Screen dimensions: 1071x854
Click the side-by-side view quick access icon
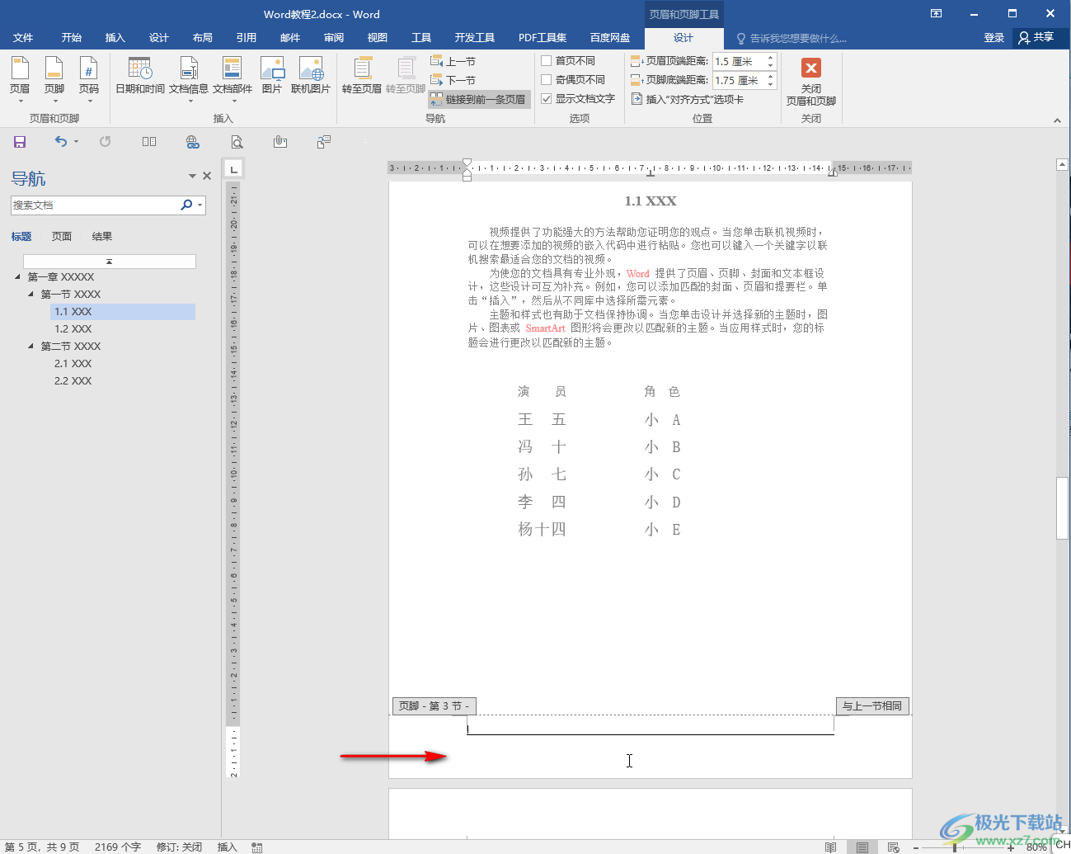pos(149,142)
